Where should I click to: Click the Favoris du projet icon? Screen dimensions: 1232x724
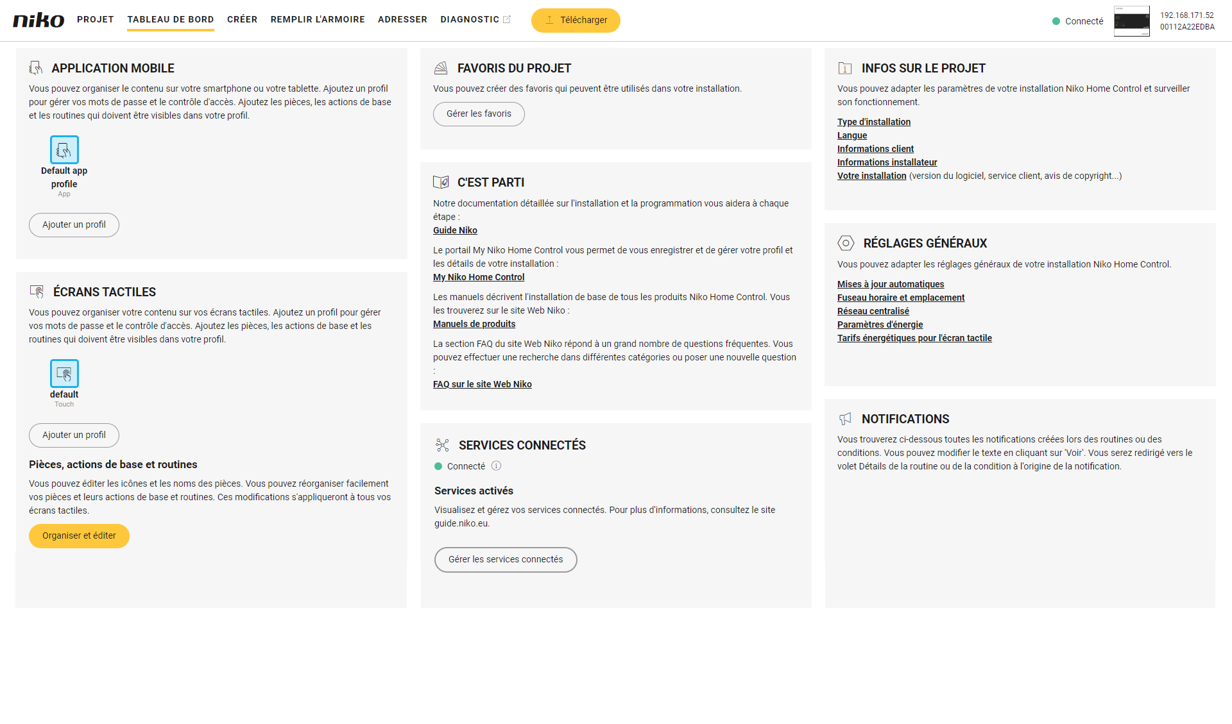click(x=441, y=68)
